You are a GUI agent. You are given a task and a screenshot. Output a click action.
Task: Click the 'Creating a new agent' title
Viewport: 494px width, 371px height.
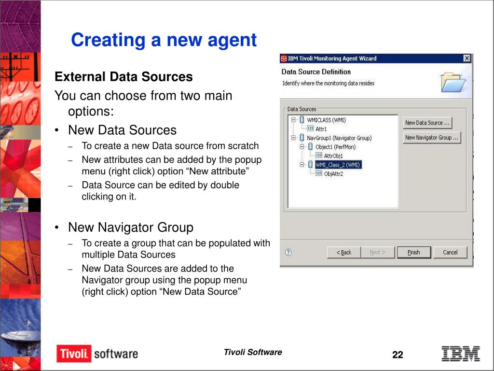point(164,40)
